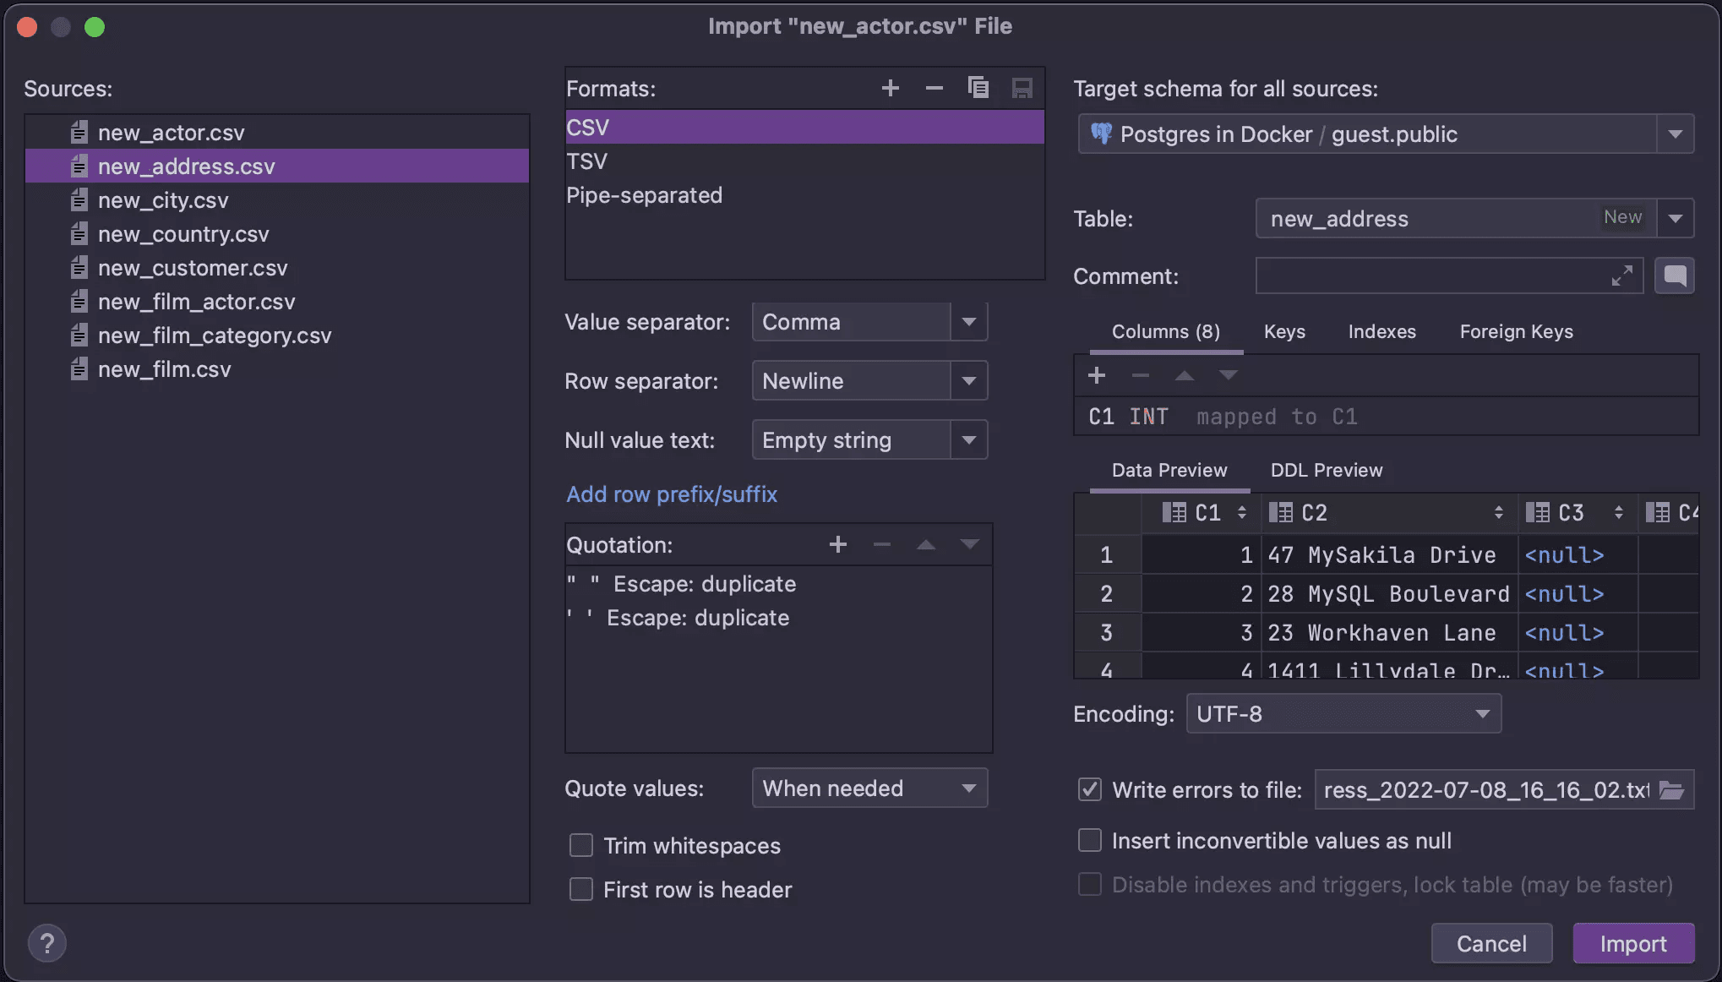Viewport: 1722px width, 982px height.
Task: Switch to the DDL Preview tab
Action: tap(1327, 470)
